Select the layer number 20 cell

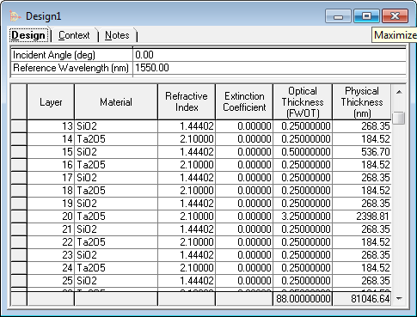pyautogui.click(x=51, y=216)
